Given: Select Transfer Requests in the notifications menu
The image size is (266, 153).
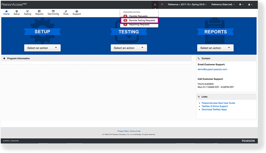Looking at the screenshot, I should pos(139,16).
